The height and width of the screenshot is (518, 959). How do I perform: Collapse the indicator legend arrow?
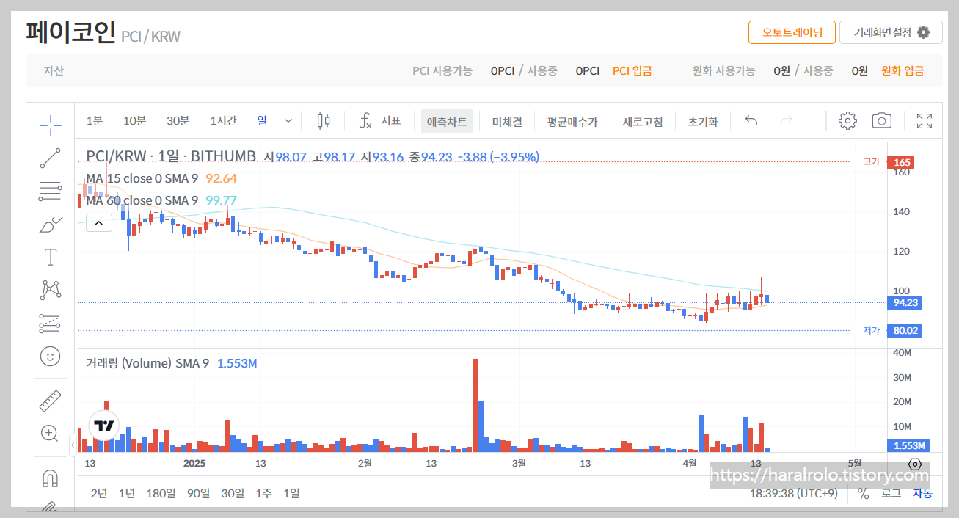(x=99, y=222)
